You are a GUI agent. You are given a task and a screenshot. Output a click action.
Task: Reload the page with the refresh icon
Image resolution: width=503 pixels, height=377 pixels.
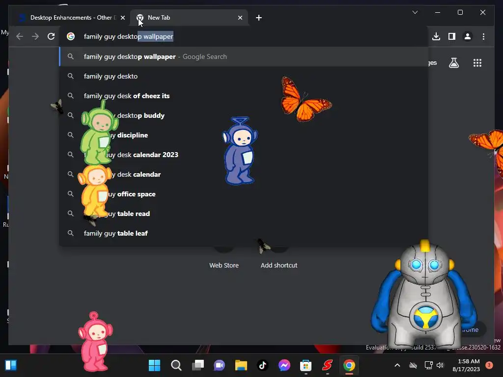click(51, 36)
